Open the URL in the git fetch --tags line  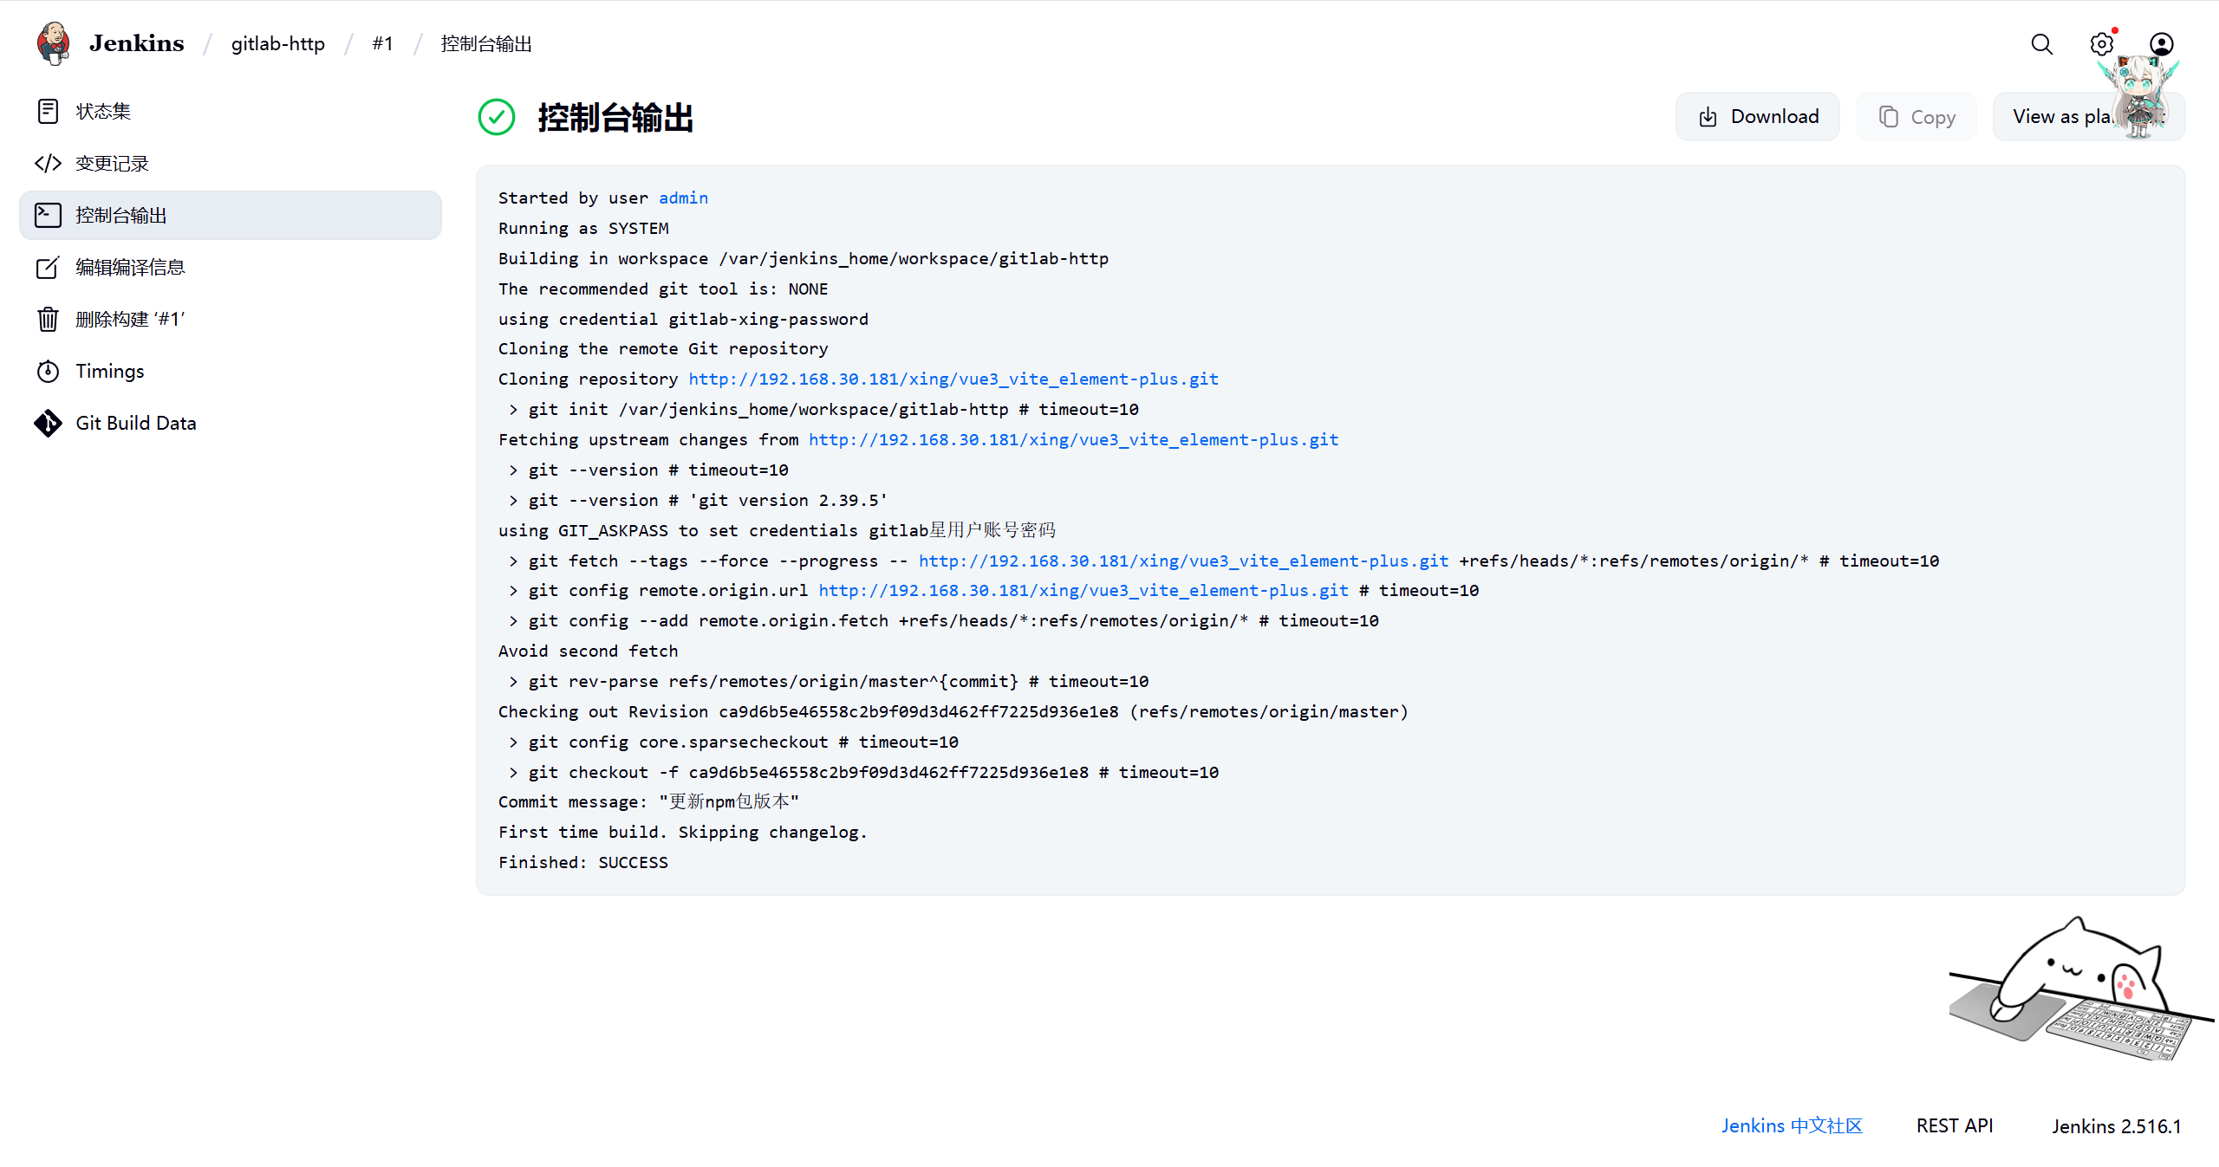1184,561
